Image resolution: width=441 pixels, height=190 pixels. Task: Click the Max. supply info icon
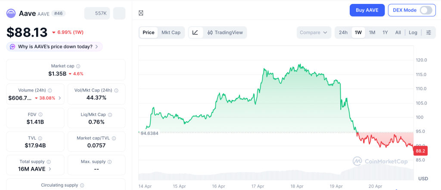pyautogui.click(x=109, y=162)
